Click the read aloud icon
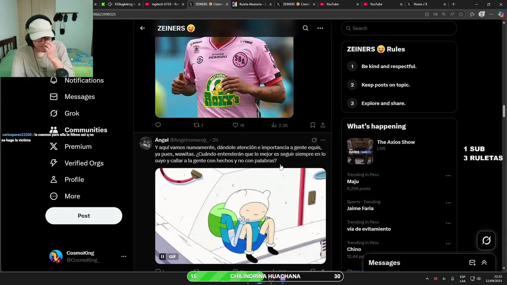The height and width of the screenshot is (285, 507). pyautogui.click(x=452, y=14)
